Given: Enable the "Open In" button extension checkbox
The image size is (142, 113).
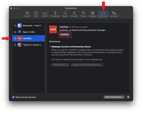Looking at the screenshot, I should click(15, 45).
